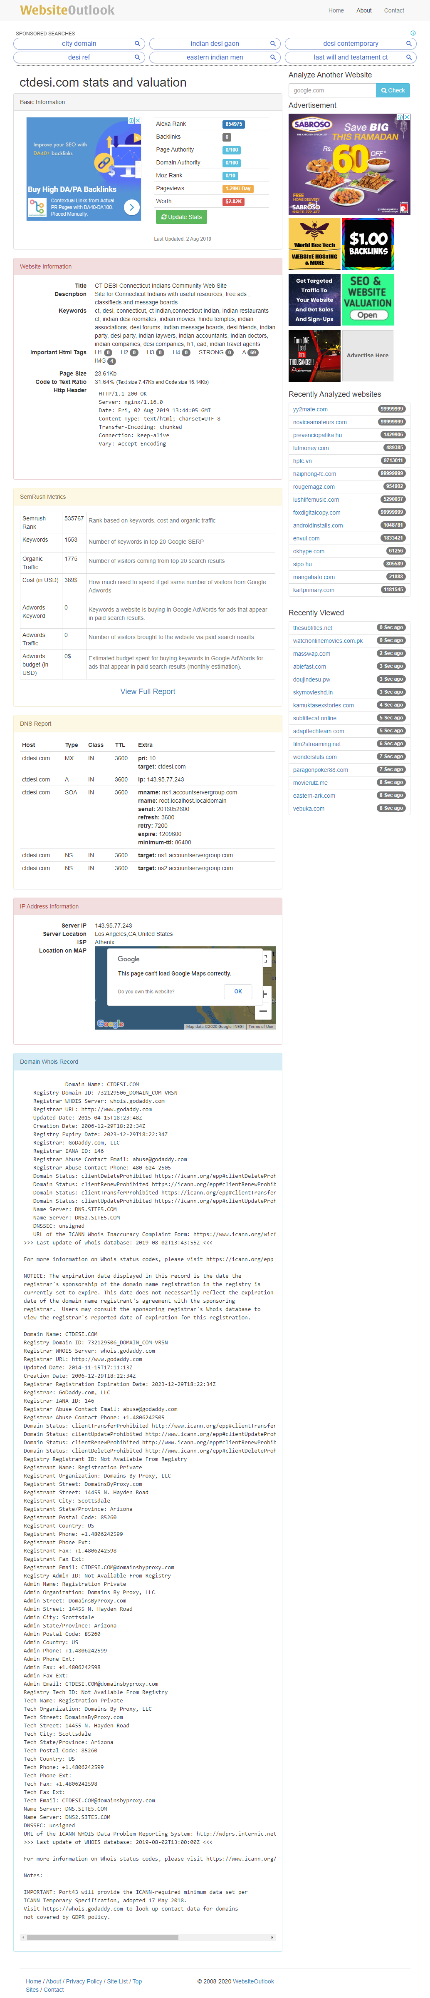
Task: Click search icon beside 'last will and testament ct'
Action: coord(408,57)
